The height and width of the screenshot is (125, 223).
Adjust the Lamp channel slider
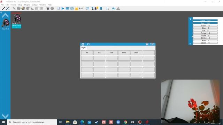point(205,20)
